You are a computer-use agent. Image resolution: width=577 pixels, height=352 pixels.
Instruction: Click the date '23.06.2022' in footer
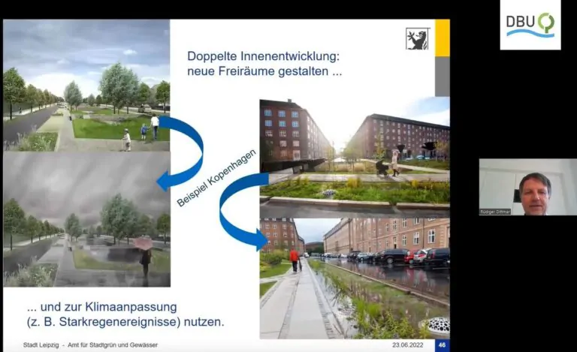coord(408,345)
